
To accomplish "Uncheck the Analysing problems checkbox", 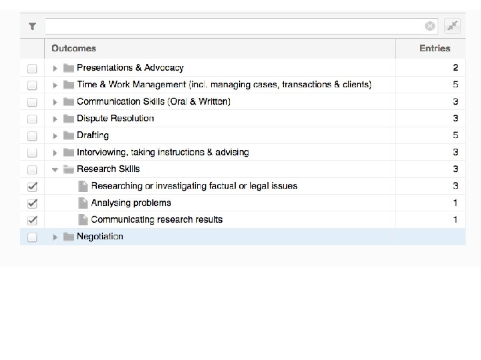I will [x=32, y=203].
